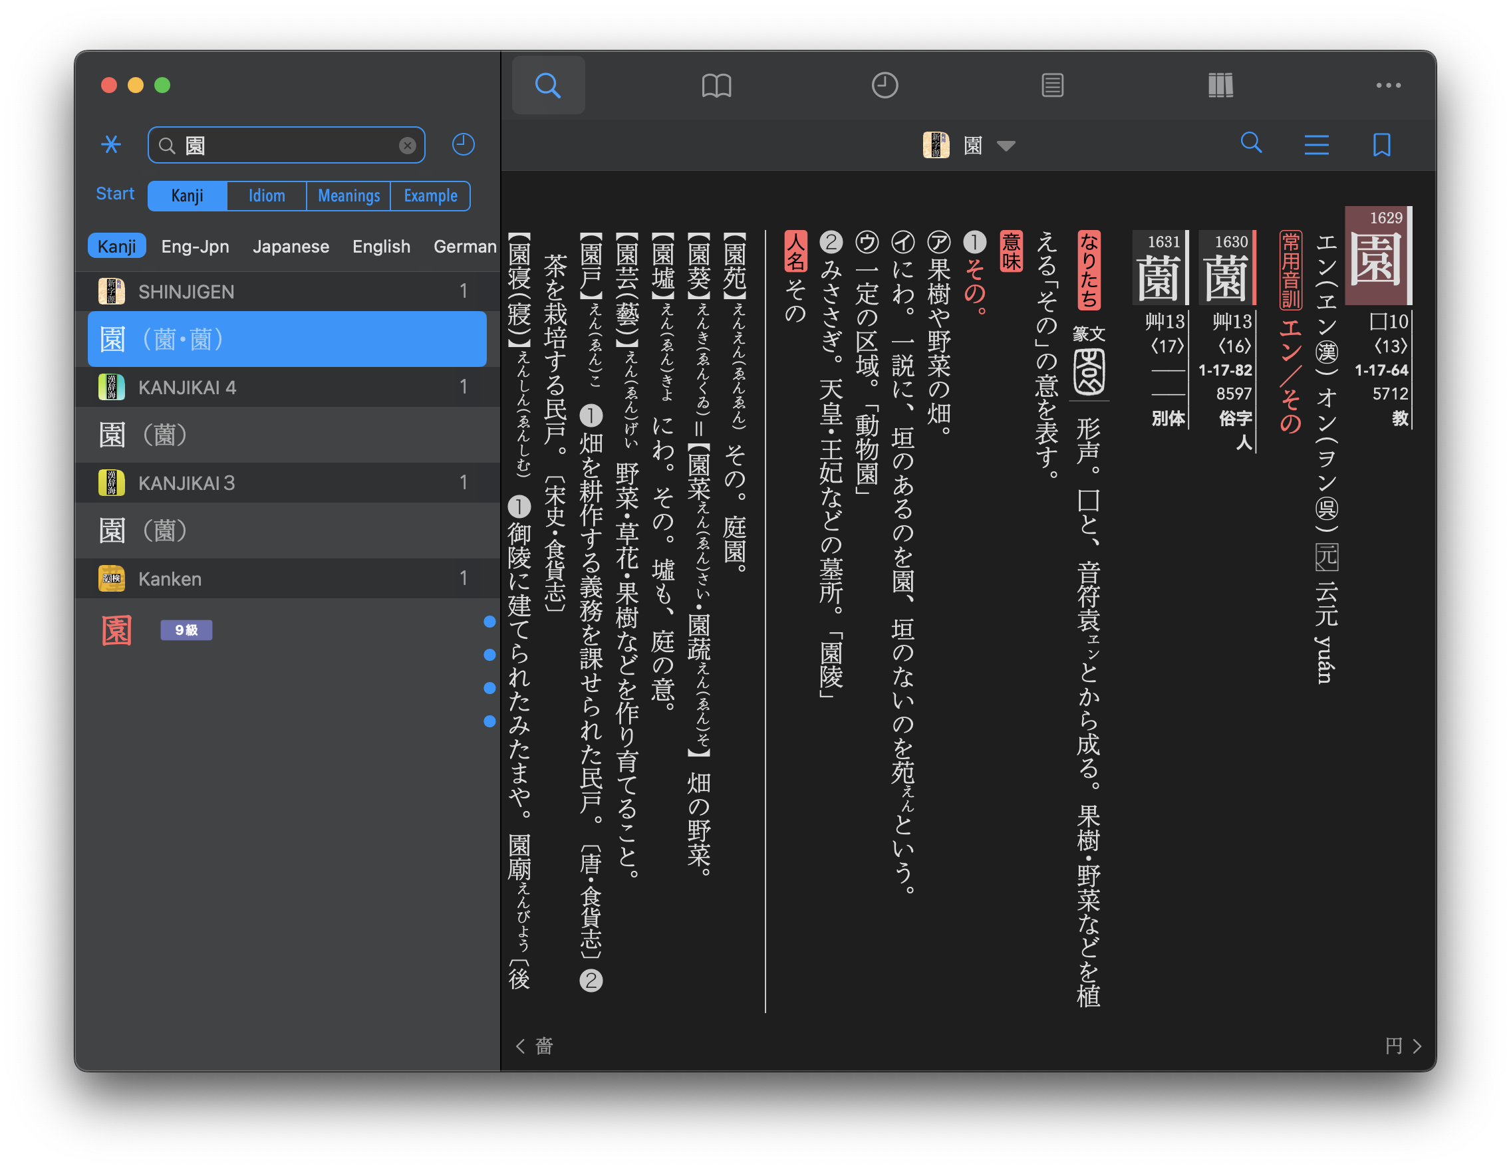Open the search history clock next to field
1511x1170 pixels.
tap(463, 144)
